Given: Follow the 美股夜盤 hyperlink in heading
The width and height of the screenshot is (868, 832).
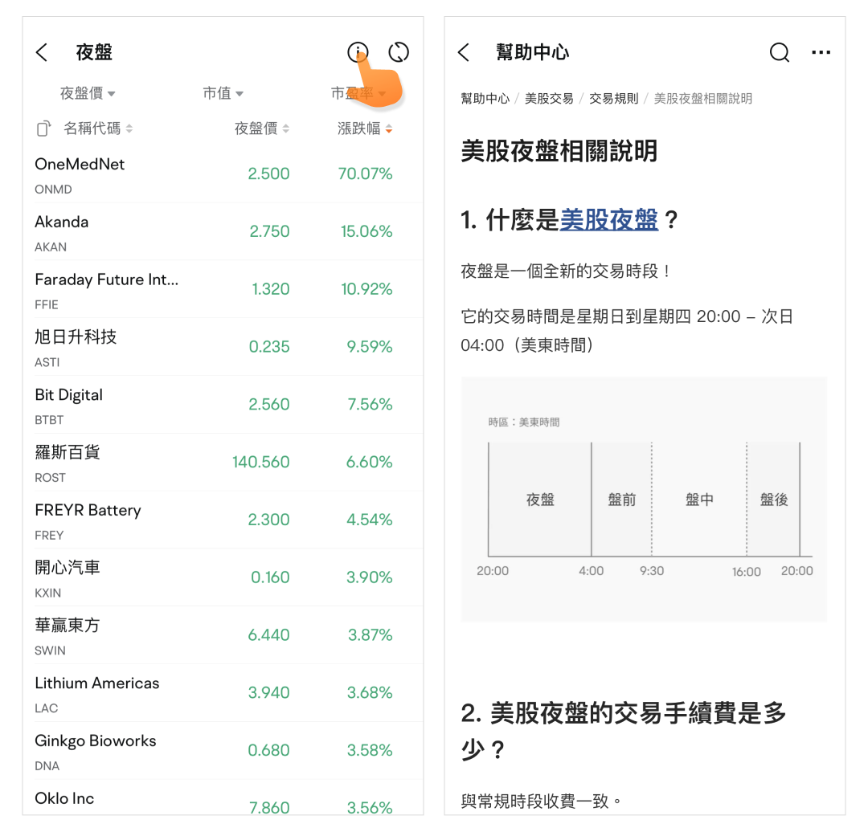Looking at the screenshot, I should (608, 220).
